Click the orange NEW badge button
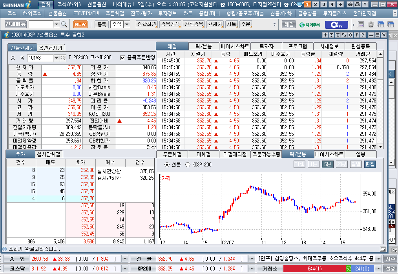Viewport: 398px width, 274px height. tap(80, 24)
